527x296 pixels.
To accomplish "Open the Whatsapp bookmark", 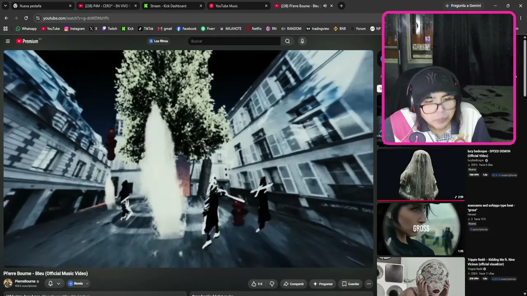I will [x=26, y=29].
